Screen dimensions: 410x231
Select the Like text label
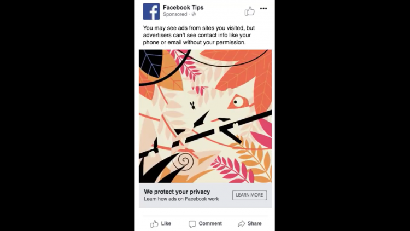pos(166,223)
